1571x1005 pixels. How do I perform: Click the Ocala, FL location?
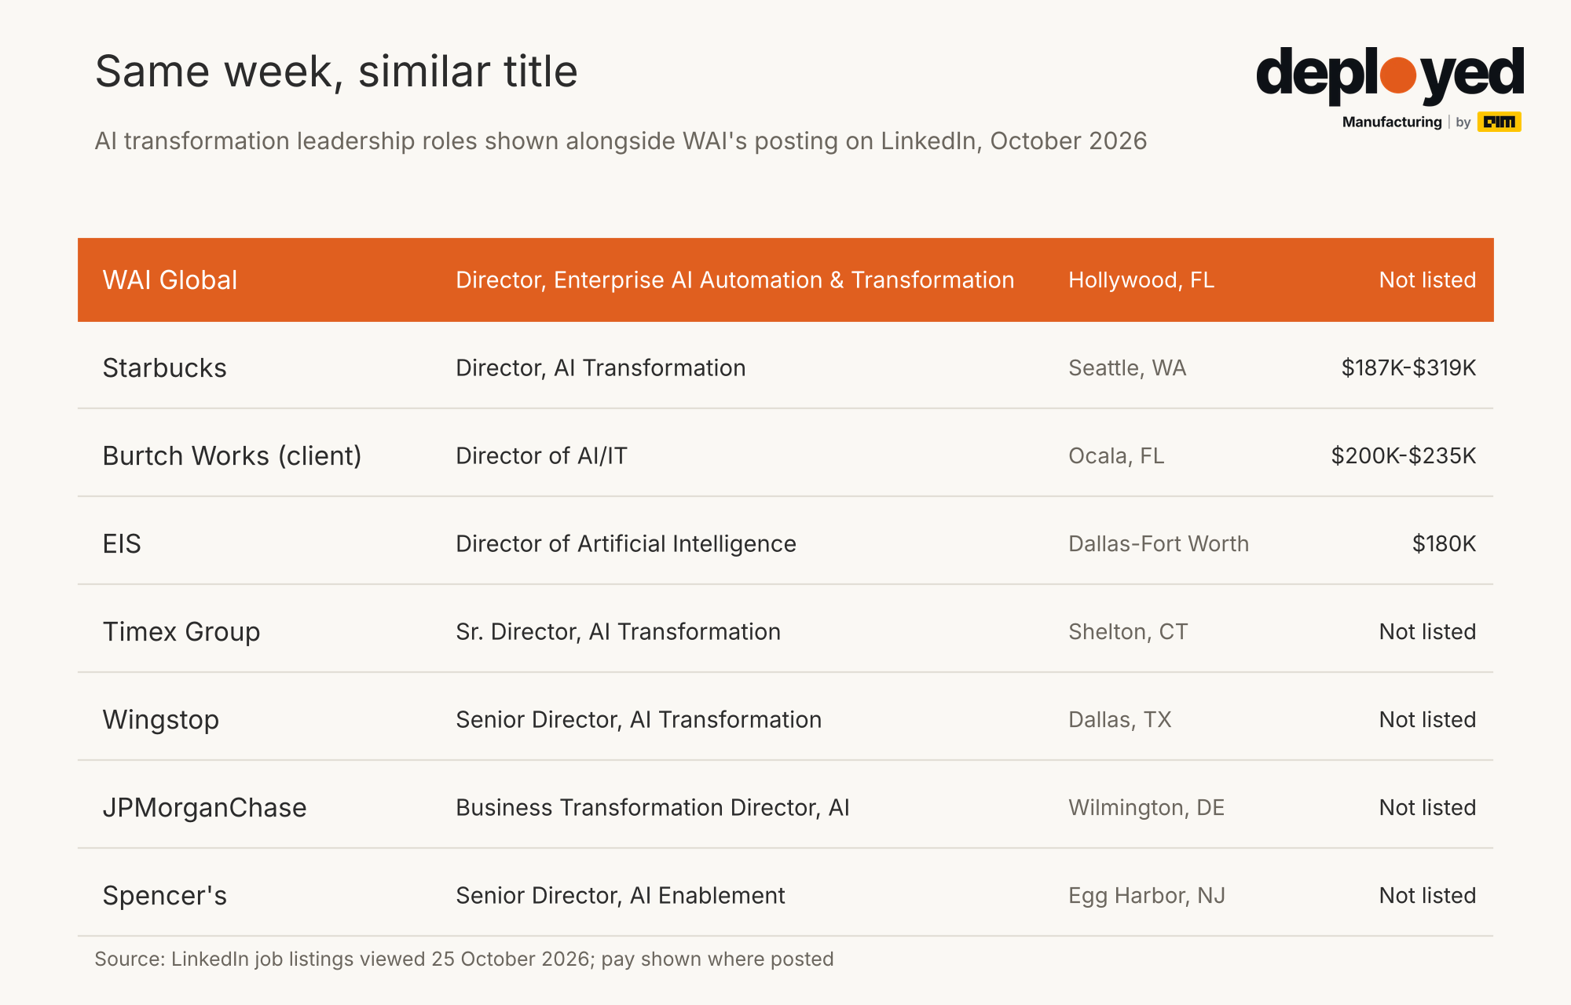click(1116, 456)
